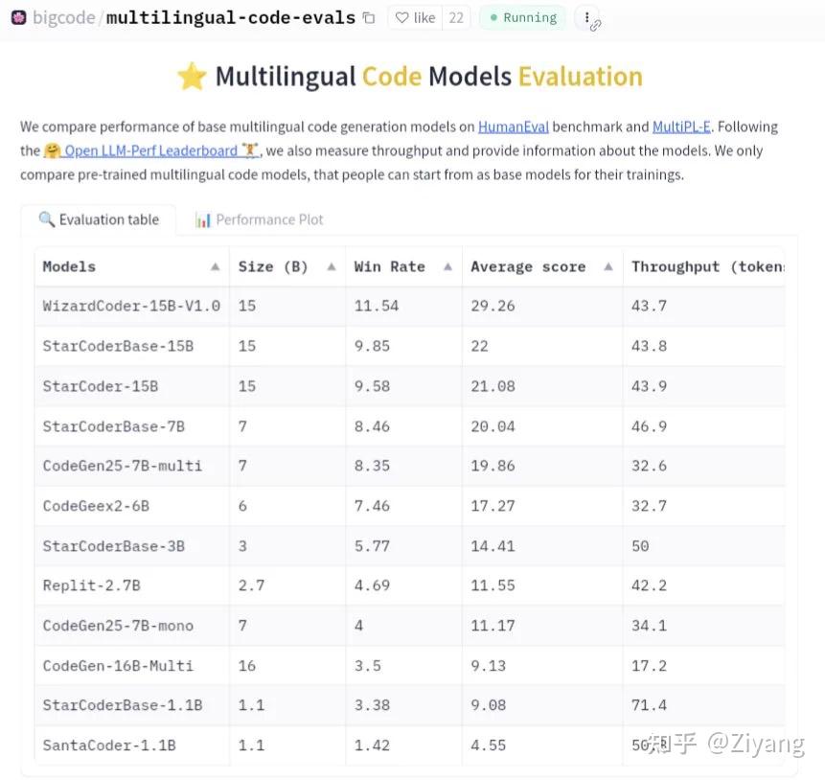Viewport: 825px width, 780px height.
Task: Like the space via the heart icon
Action: coord(403,16)
